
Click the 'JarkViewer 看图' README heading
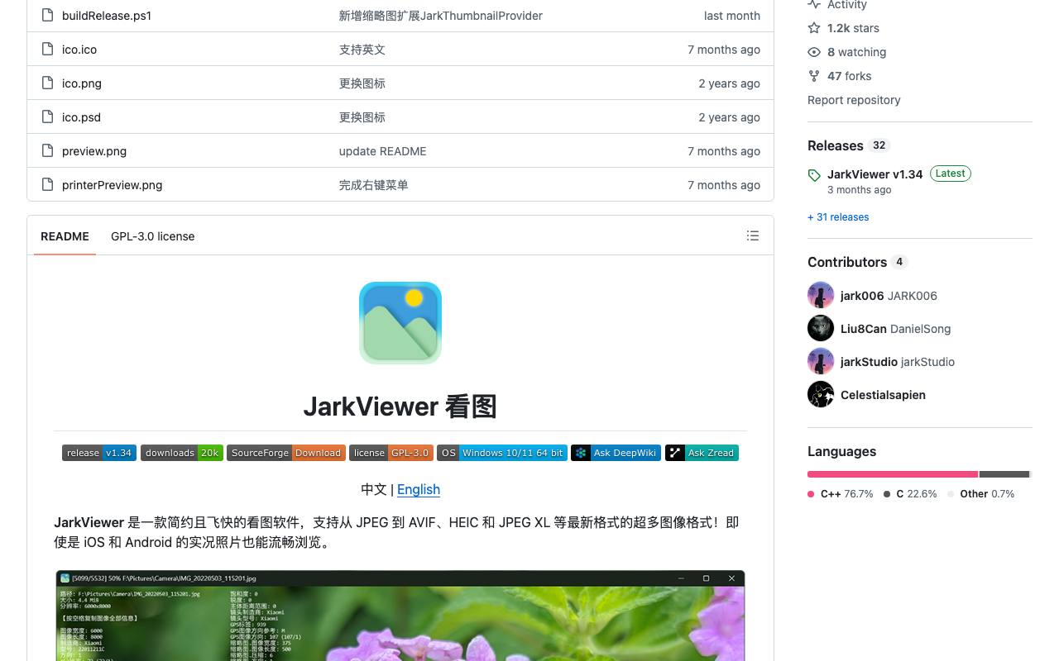pos(400,407)
